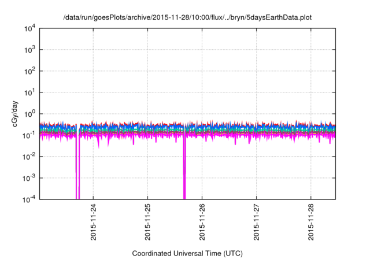Click the 10^1 y-axis tick label
This screenshot has height=259, width=370.
(30, 92)
